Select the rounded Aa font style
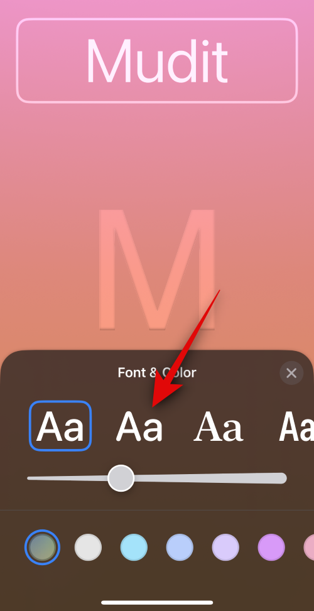314x611 pixels. click(139, 426)
